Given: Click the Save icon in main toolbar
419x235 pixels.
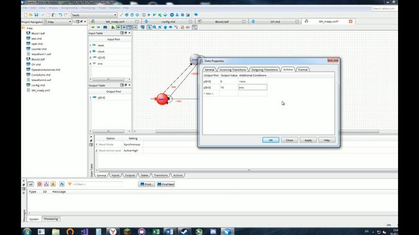Looking at the screenshot, I should [37, 15].
